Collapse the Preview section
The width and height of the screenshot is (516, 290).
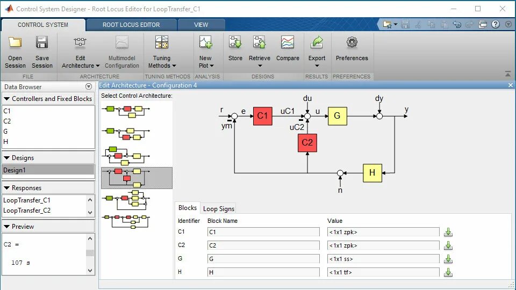tap(6, 227)
